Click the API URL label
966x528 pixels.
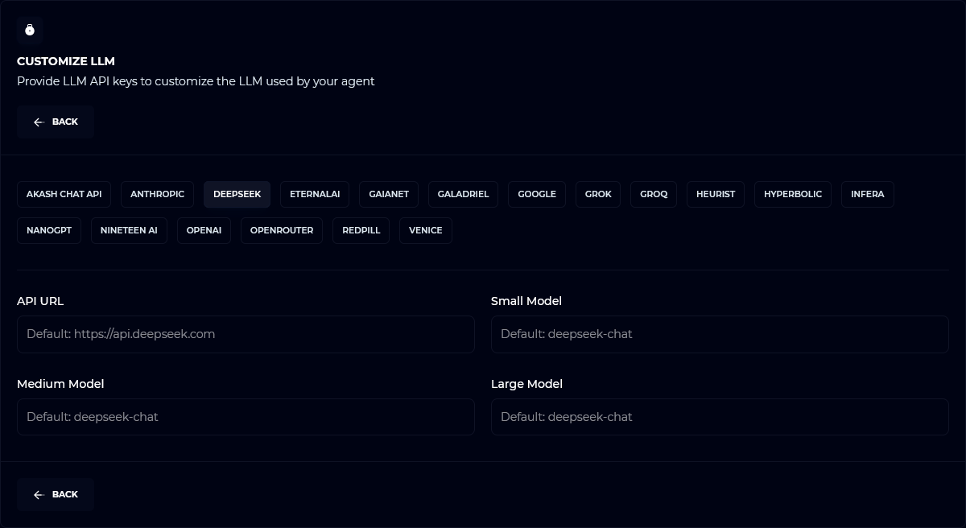[x=40, y=301]
